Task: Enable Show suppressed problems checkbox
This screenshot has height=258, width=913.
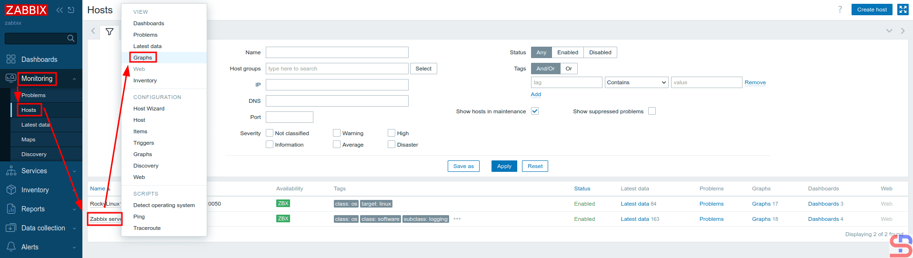Action: [x=652, y=111]
